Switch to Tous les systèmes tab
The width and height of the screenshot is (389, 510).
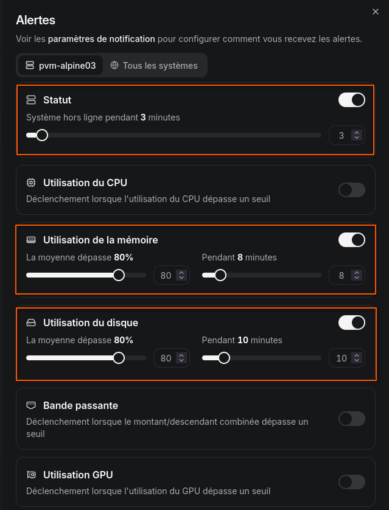coord(154,66)
